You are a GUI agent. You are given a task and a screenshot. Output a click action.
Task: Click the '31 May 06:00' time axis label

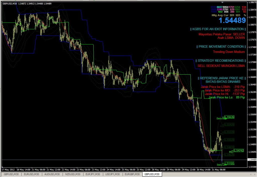(219, 170)
